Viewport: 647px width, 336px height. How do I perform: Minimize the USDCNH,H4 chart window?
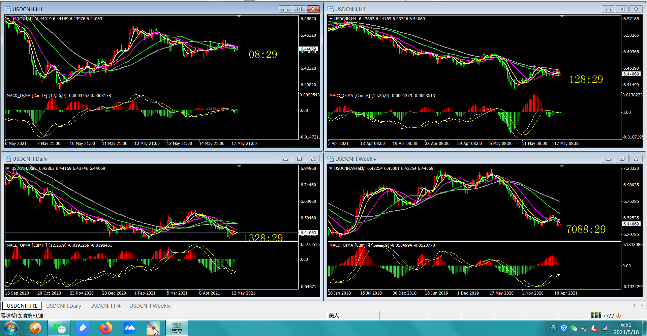click(x=608, y=9)
